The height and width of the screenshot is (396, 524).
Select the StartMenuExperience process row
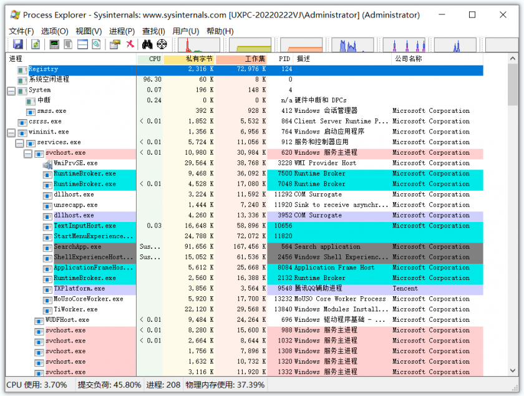tap(245, 236)
